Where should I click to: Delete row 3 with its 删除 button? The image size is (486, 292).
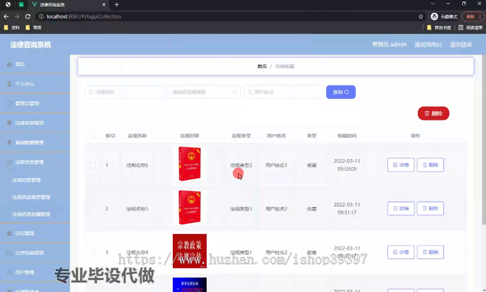coord(430,252)
